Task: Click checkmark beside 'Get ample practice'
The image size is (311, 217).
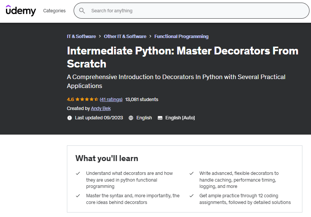Action: point(191,196)
